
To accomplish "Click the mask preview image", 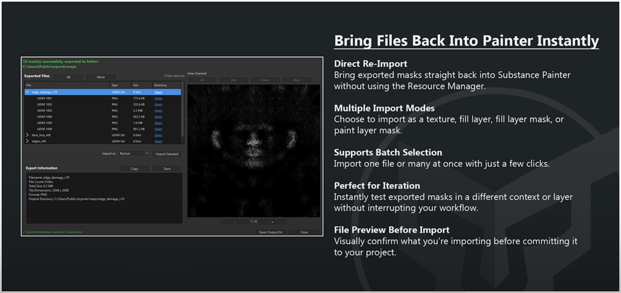I will tap(253, 150).
